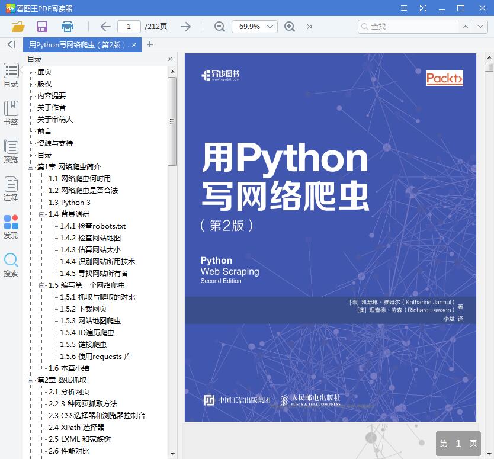Image resolution: width=494 pixels, height=459 pixels.
Task: Find previous search result with up arrow
Action: [466, 27]
